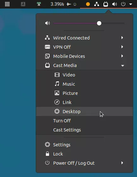Open the applications grid icon
137x177 pixels.
point(7,4)
